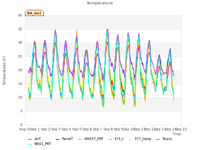Click the yellow li77_temp legend swatch
Viewport: 200px width, 150px height.
click(131, 139)
